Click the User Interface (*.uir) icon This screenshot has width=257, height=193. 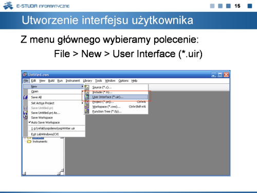[x=87, y=97]
